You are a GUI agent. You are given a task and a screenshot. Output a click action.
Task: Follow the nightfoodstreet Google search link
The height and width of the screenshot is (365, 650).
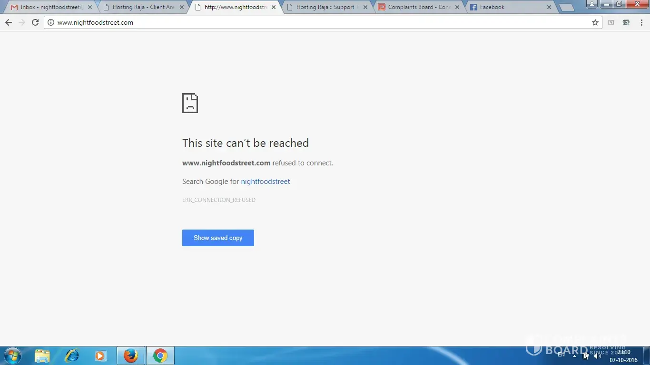point(266,182)
